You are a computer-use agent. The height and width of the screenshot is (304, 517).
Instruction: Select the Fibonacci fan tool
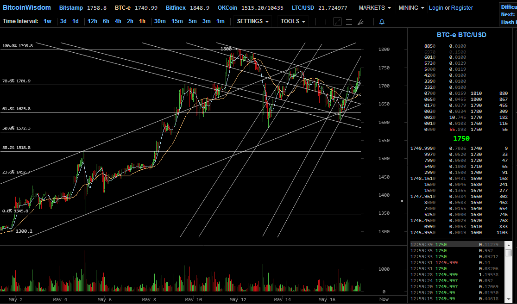coord(360,22)
